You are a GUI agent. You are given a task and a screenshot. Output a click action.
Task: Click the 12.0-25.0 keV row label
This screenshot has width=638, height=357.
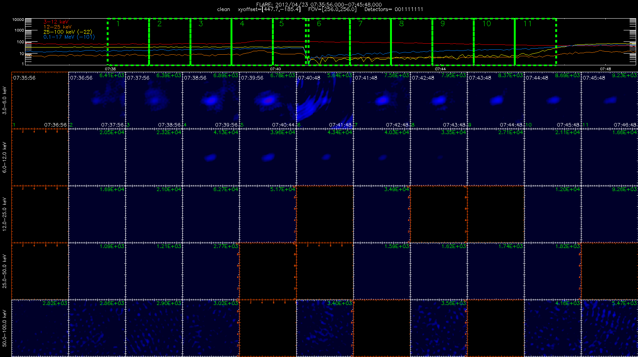(5, 214)
